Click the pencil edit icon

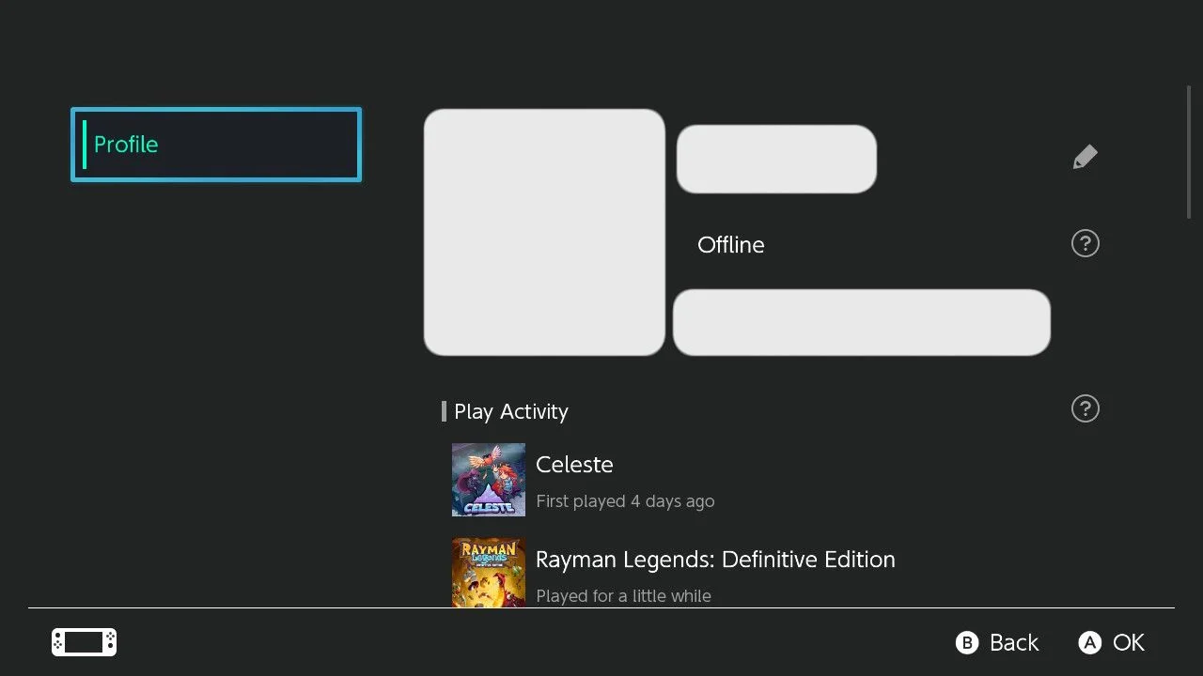coord(1085,157)
